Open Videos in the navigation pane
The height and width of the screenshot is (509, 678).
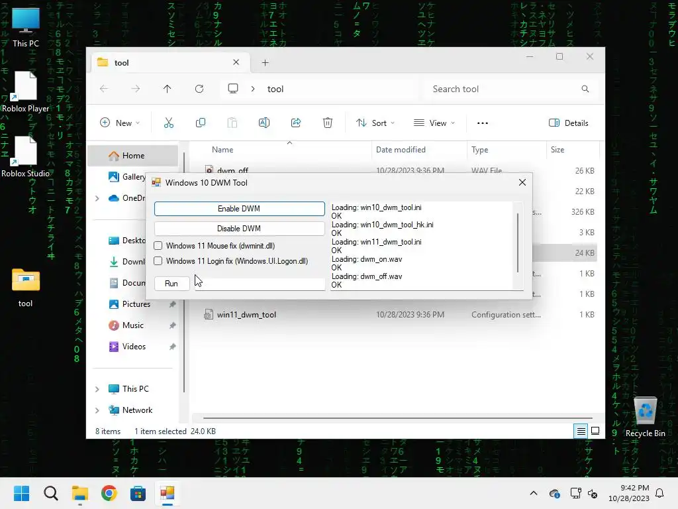tap(133, 347)
